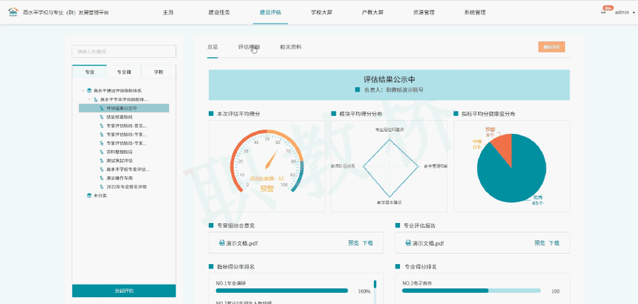Click the icon beside 资料整理阶段
The image size is (638, 304).
click(x=102, y=152)
